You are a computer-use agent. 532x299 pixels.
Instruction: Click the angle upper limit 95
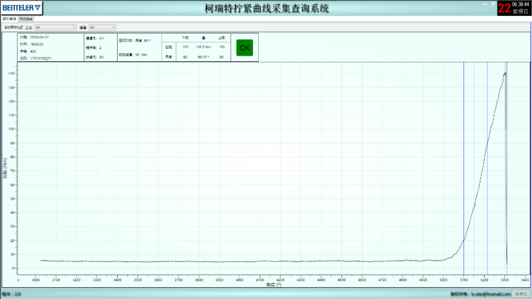click(x=222, y=57)
